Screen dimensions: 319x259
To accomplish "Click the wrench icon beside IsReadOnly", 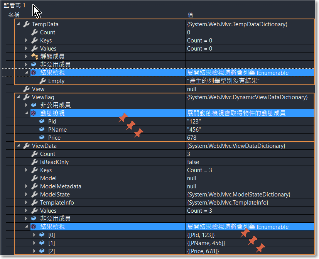I will [x=35, y=162].
